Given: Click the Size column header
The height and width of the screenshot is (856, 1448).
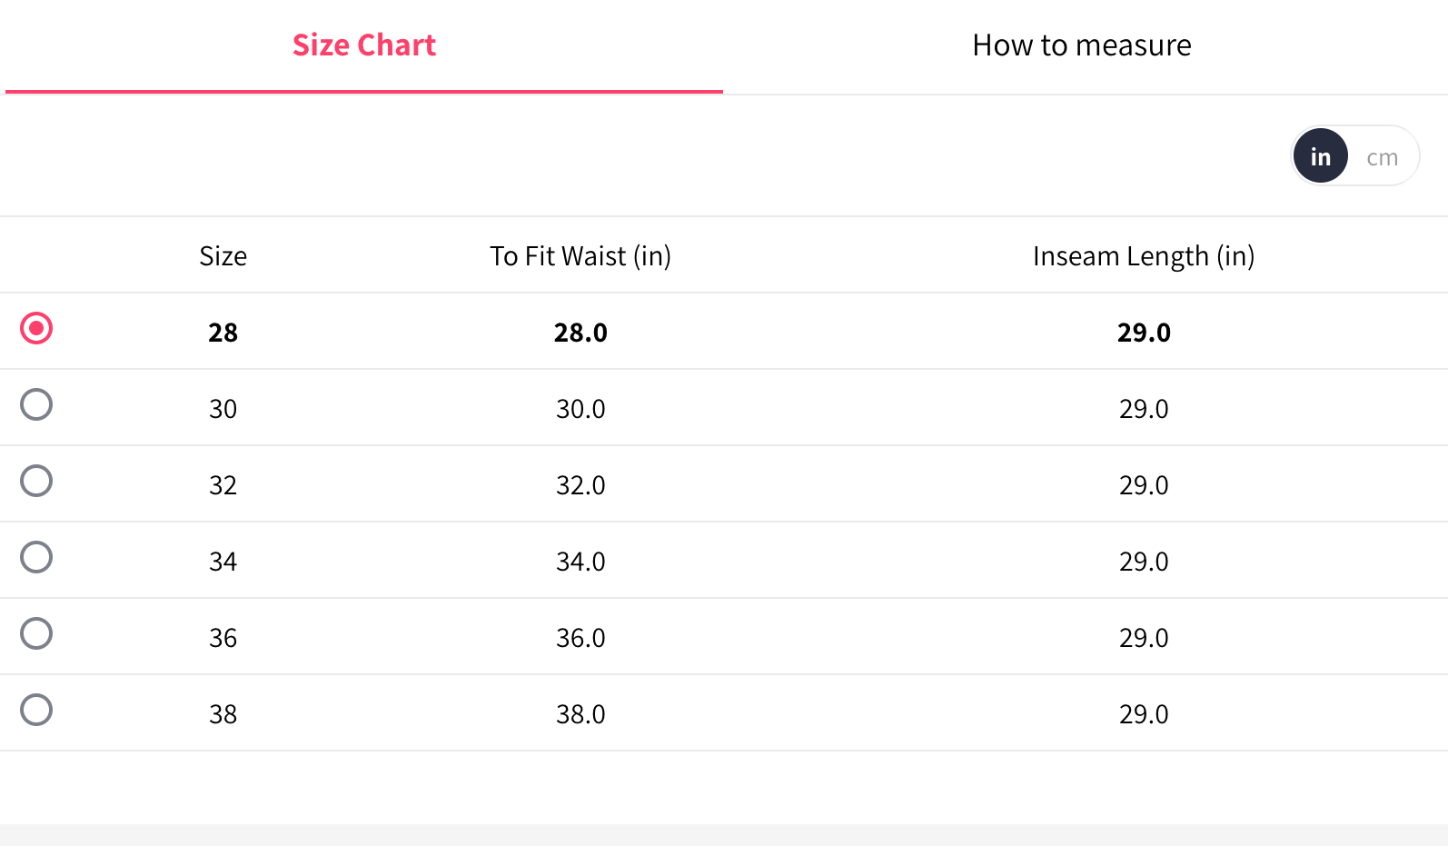Looking at the screenshot, I should [x=223, y=256].
